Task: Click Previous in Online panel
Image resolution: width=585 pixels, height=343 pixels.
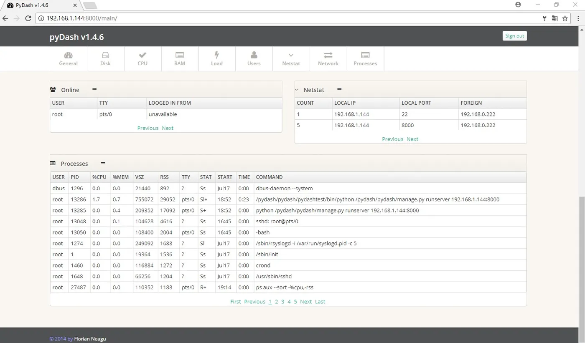Action: (148, 128)
